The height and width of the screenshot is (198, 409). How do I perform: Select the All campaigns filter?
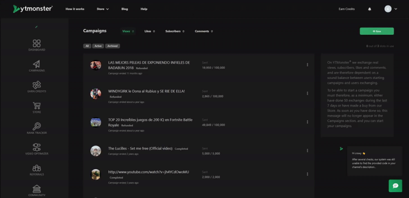[x=87, y=46]
